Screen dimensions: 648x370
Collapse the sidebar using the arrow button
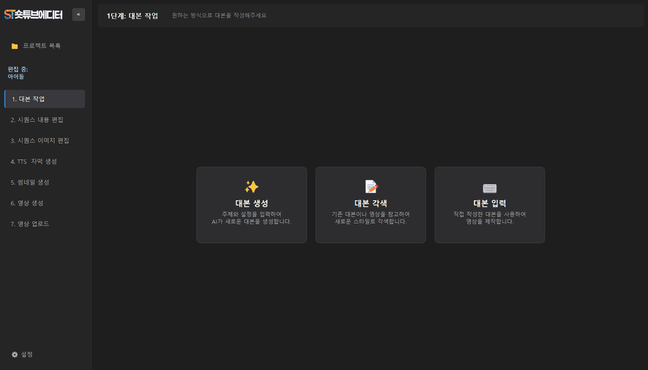(79, 14)
